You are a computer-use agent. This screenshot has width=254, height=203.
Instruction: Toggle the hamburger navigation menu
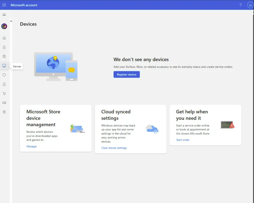[4, 15]
